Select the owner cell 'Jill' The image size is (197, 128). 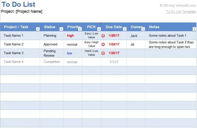pos(136,44)
